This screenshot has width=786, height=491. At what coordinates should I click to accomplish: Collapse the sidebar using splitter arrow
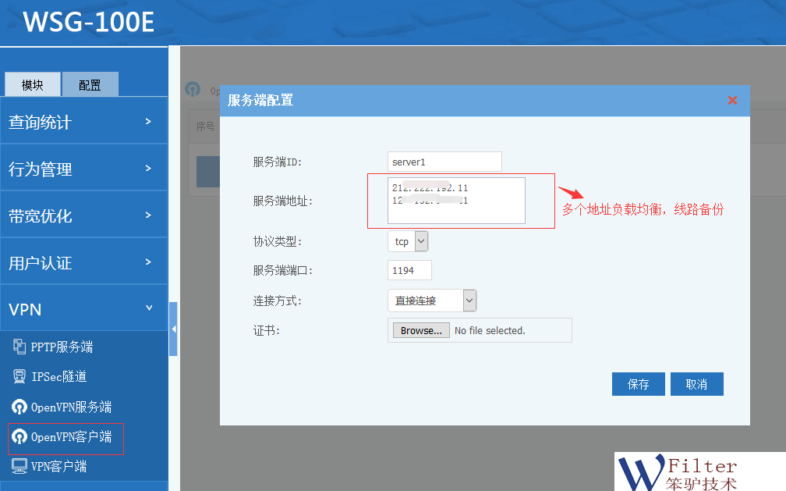pyautogui.click(x=173, y=329)
